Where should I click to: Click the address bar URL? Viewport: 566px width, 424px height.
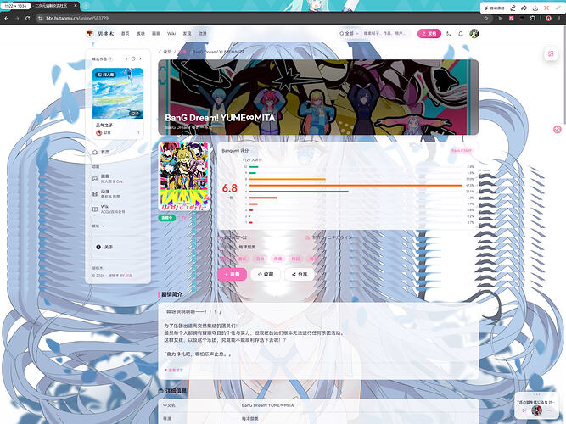[x=77, y=18]
